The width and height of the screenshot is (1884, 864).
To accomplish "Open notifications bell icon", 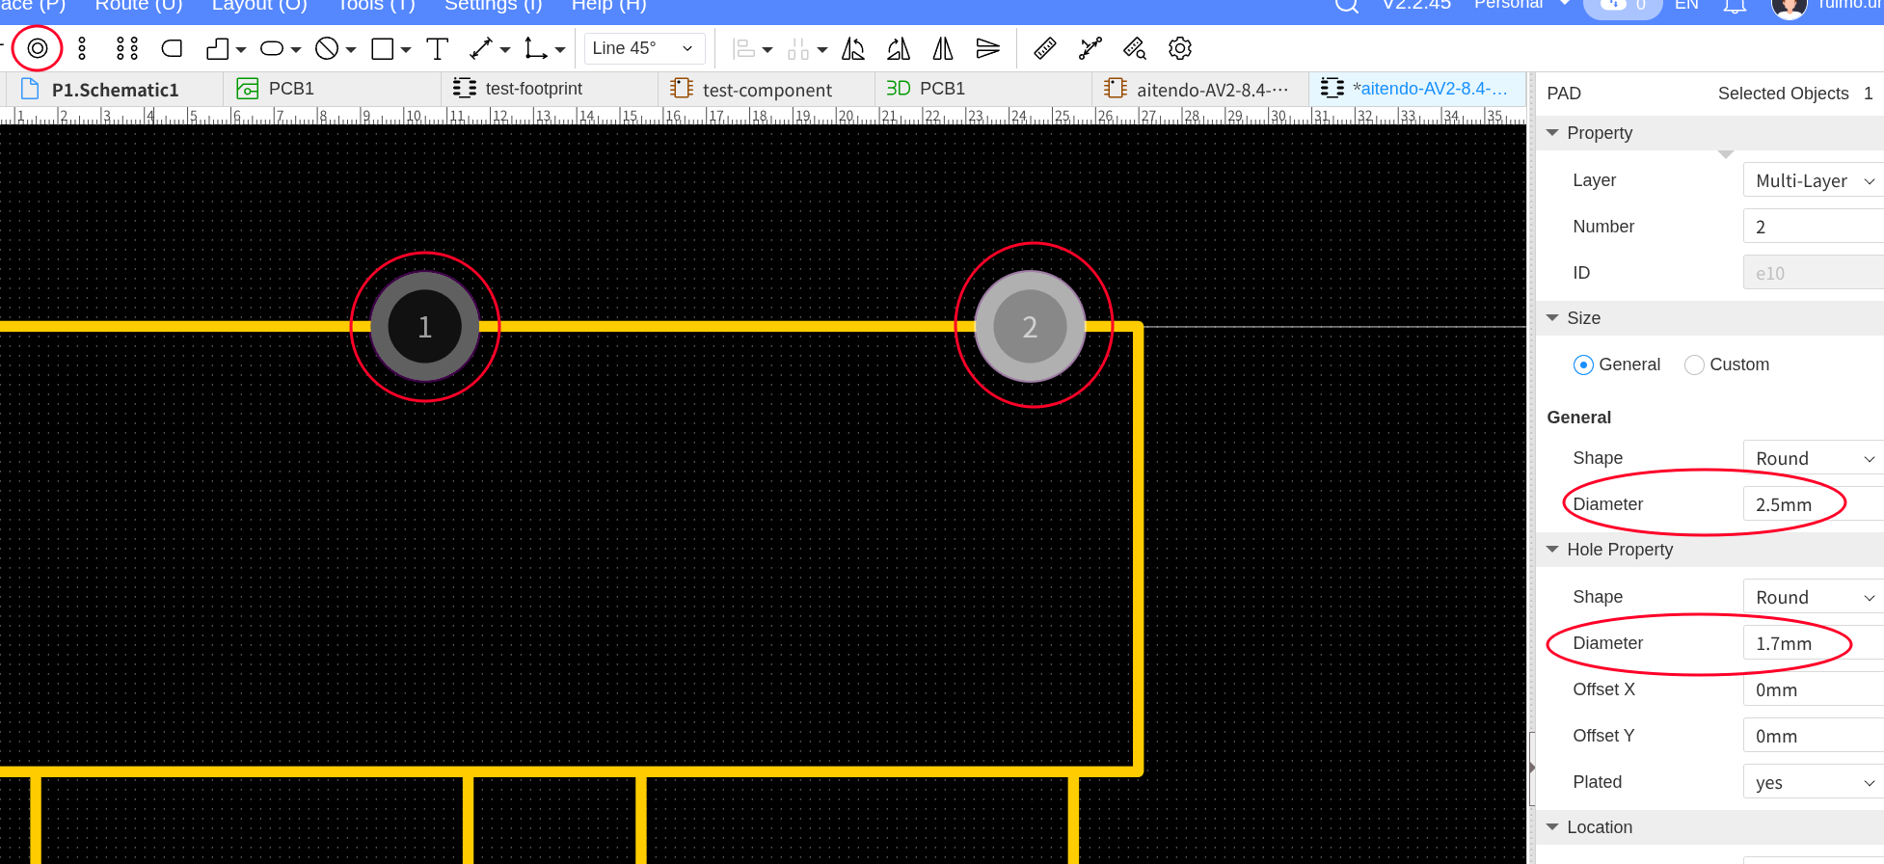I will (x=1736, y=6).
